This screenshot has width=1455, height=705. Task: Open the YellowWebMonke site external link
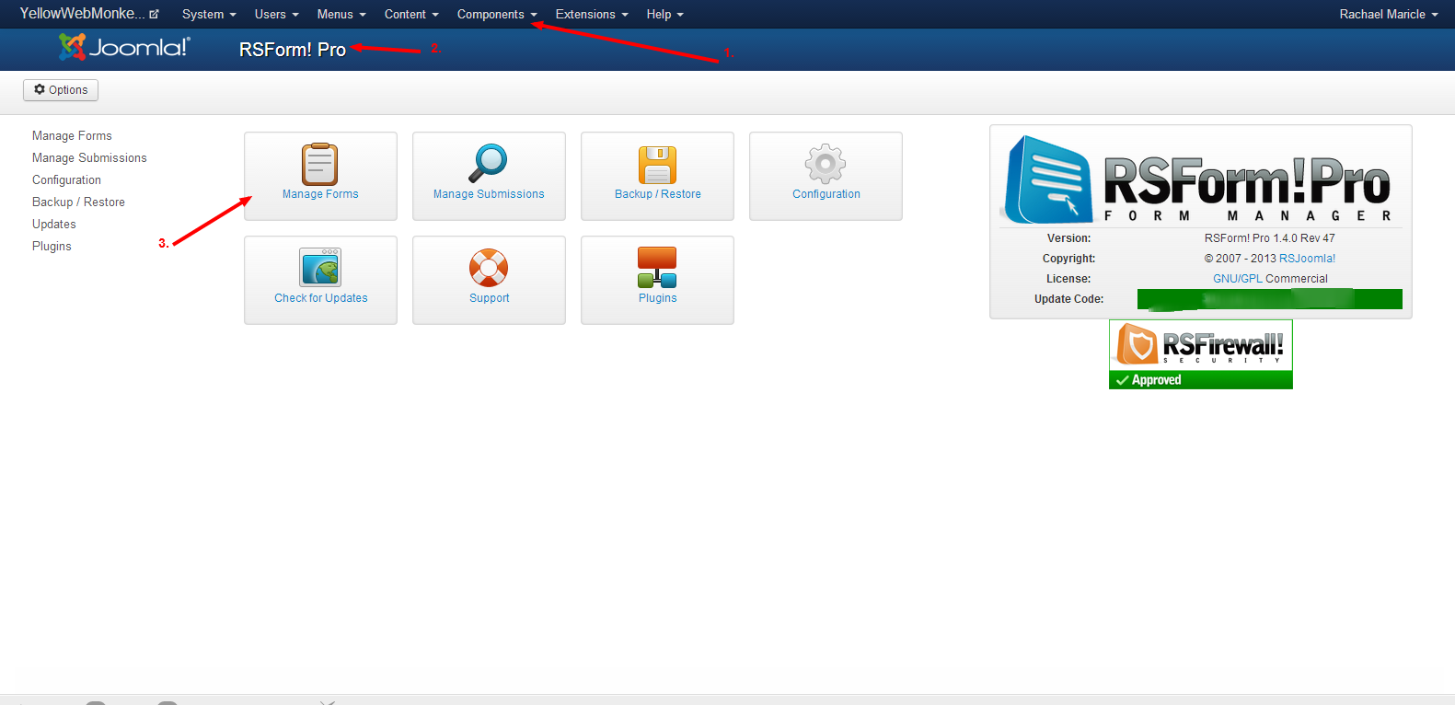coord(89,14)
